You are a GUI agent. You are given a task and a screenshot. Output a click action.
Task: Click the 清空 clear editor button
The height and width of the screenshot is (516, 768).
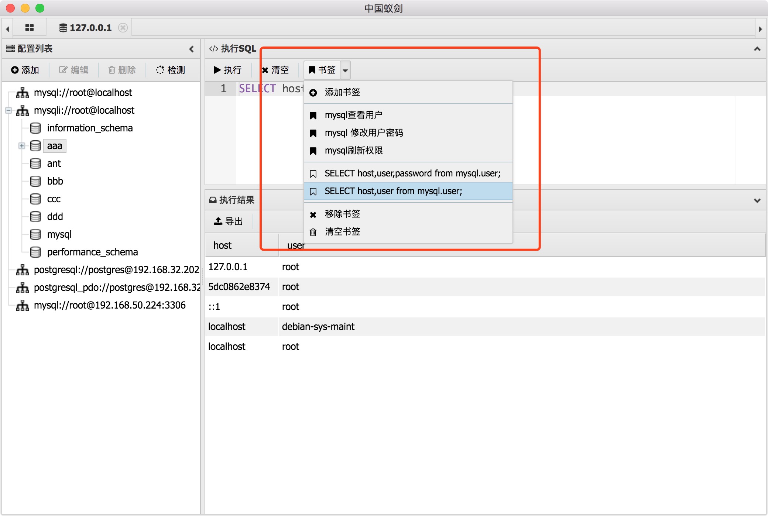click(275, 70)
